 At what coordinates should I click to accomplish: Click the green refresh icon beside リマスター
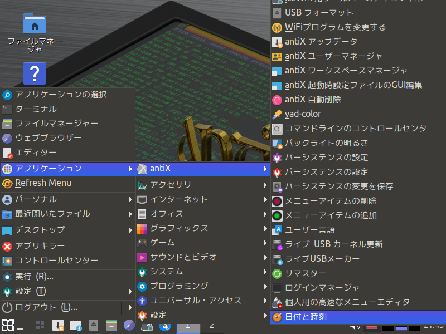coord(277,273)
